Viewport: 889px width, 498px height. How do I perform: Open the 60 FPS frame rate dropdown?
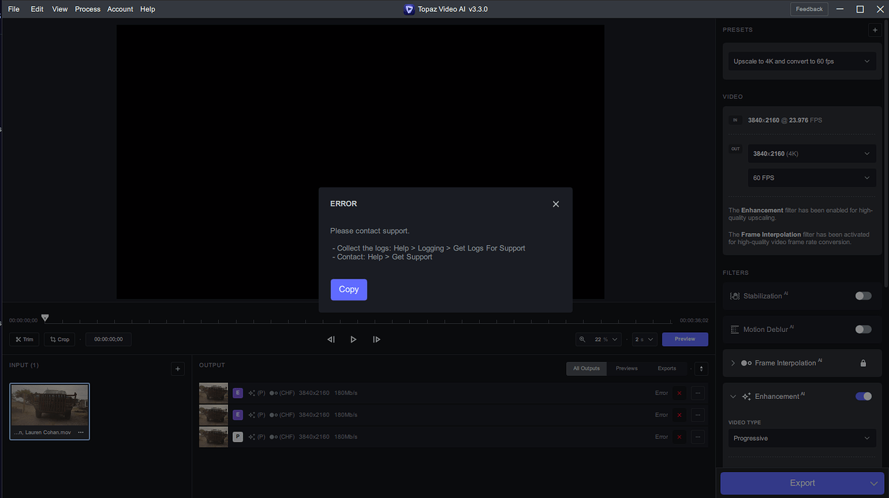(812, 178)
